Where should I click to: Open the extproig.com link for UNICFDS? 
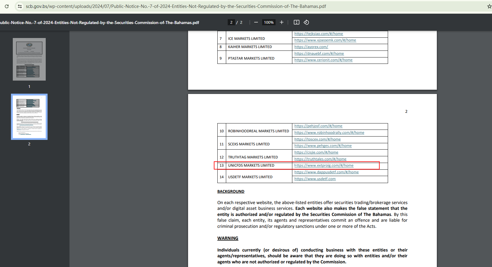tap(324, 165)
